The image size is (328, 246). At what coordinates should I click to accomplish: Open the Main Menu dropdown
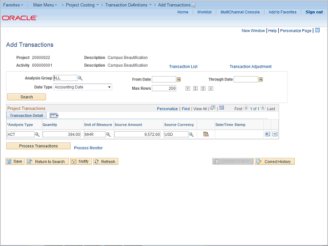tap(45, 5)
